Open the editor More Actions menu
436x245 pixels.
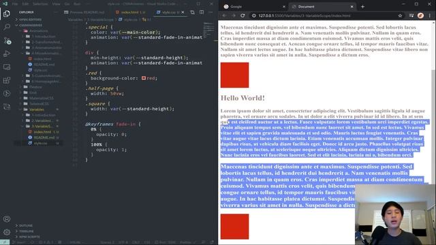click(x=211, y=12)
